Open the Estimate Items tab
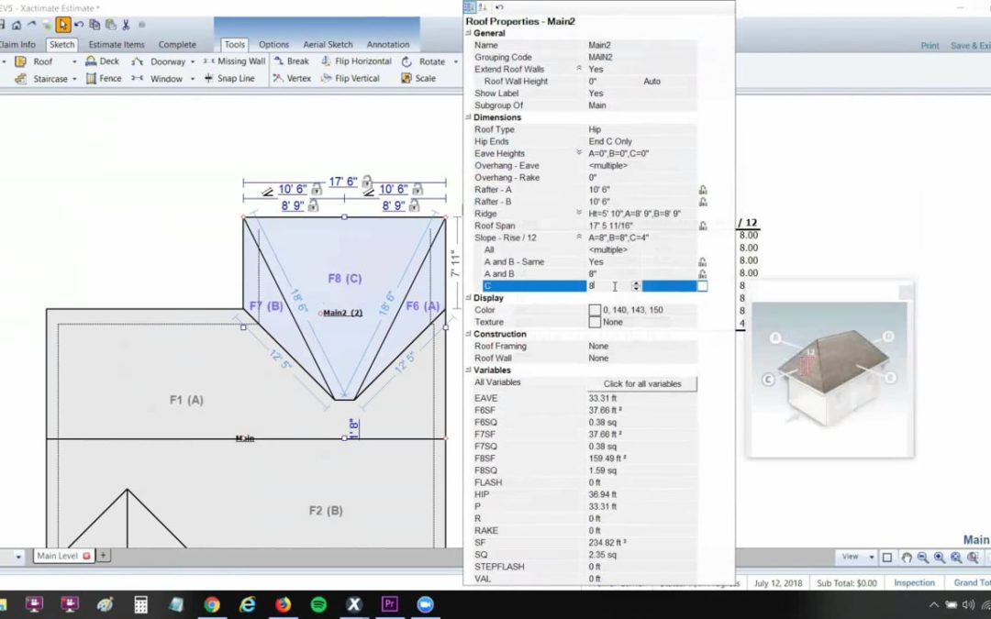Viewport: 991px width, 619px height. click(x=117, y=45)
